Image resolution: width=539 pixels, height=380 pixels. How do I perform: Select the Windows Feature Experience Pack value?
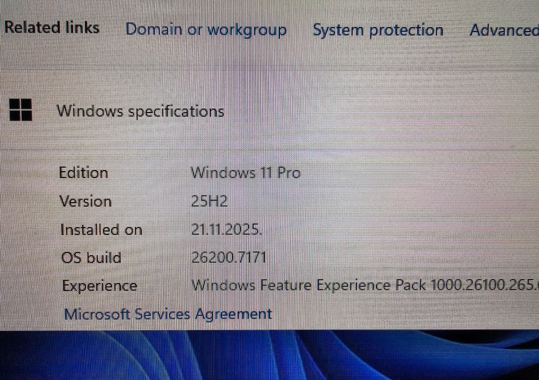tap(365, 285)
